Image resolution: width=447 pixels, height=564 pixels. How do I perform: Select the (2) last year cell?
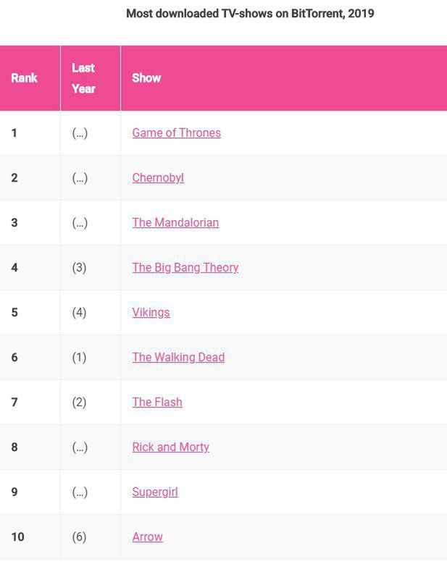click(80, 403)
